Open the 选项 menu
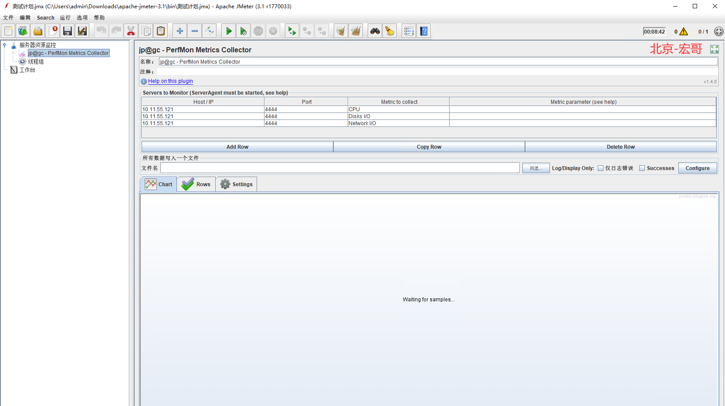Viewport: 725px width, 406px height. pyautogui.click(x=82, y=18)
